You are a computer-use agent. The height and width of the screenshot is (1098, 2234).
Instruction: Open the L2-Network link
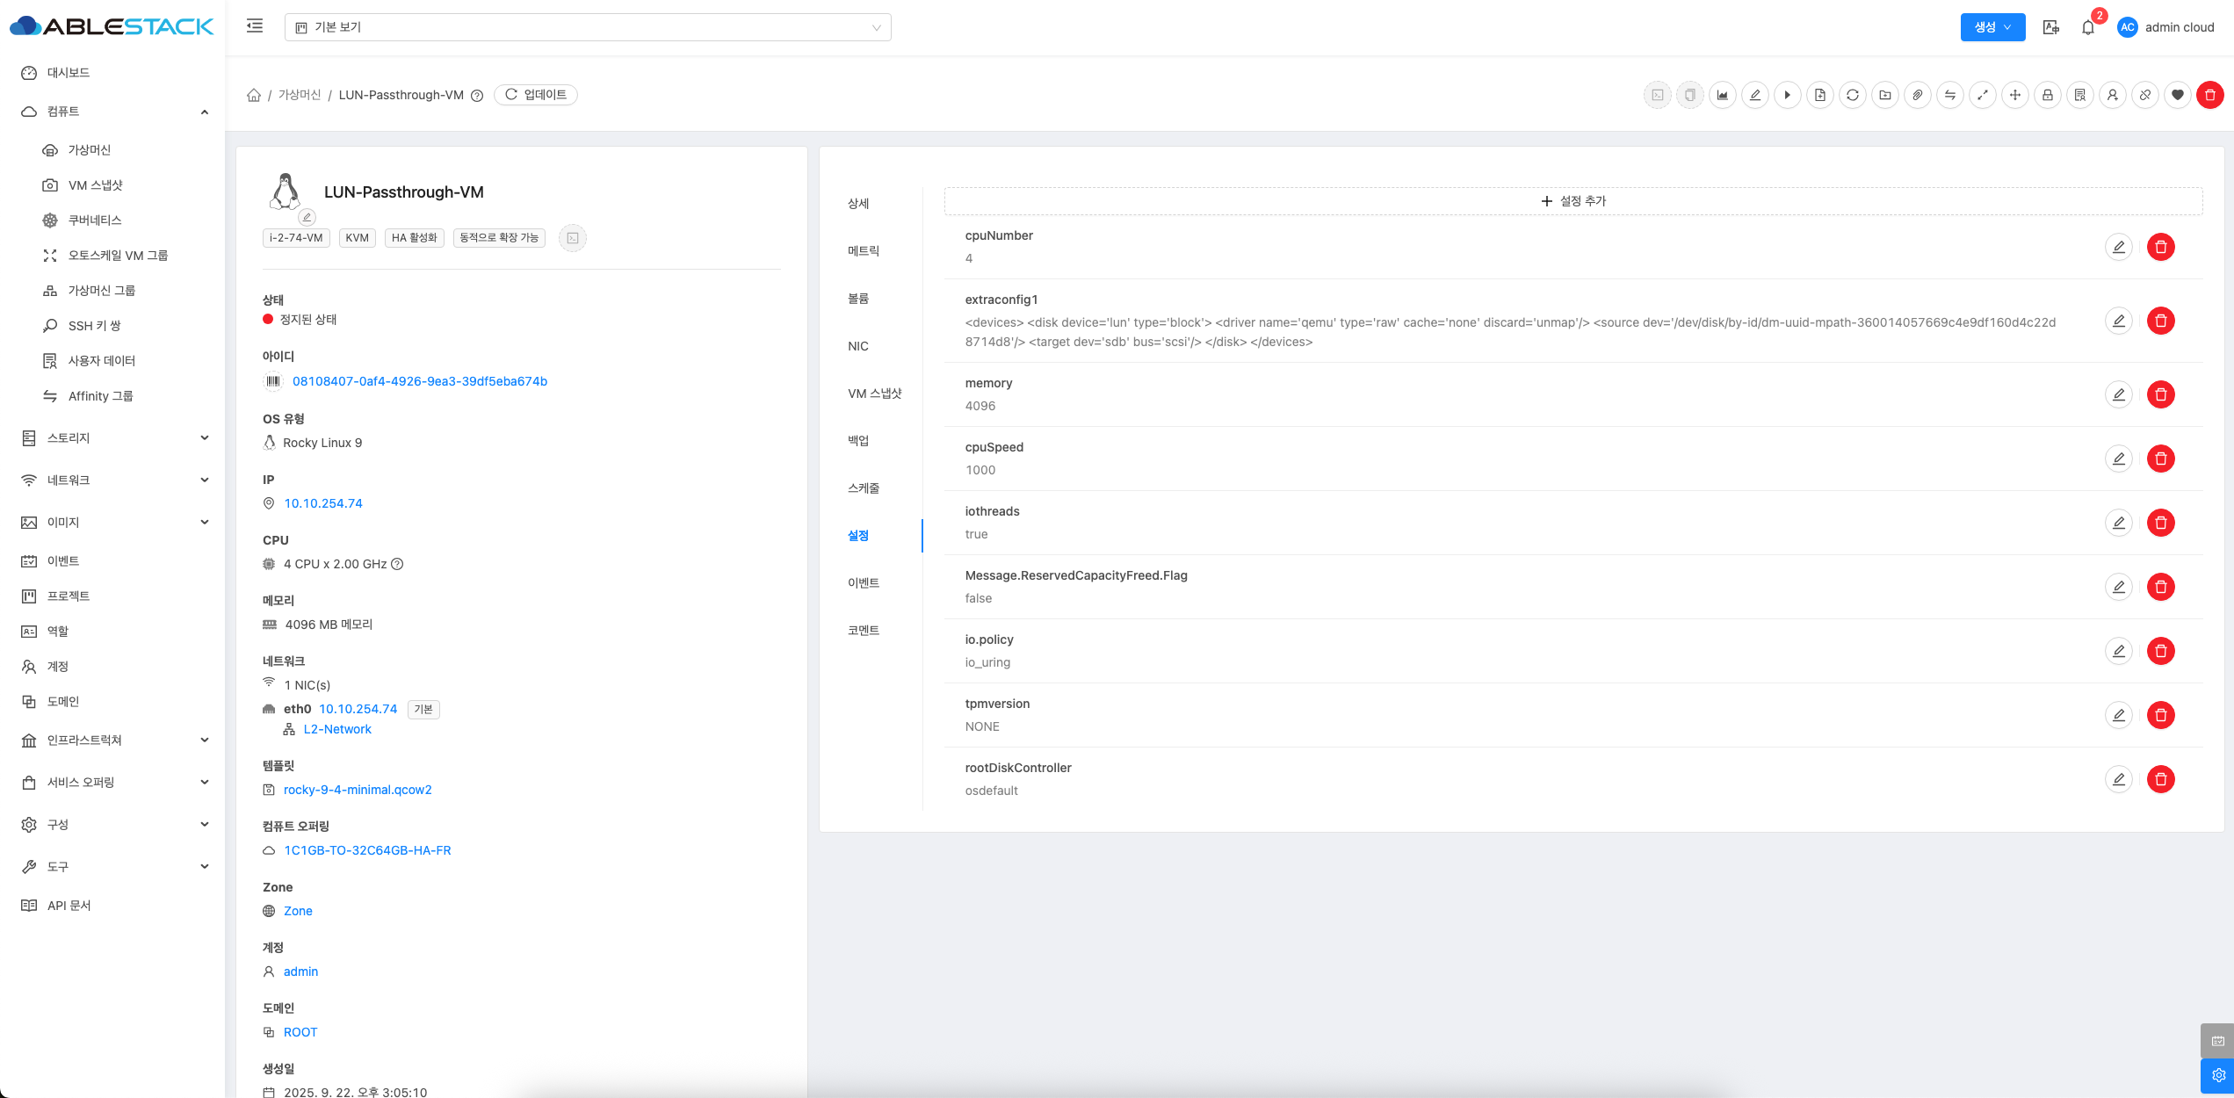337,729
